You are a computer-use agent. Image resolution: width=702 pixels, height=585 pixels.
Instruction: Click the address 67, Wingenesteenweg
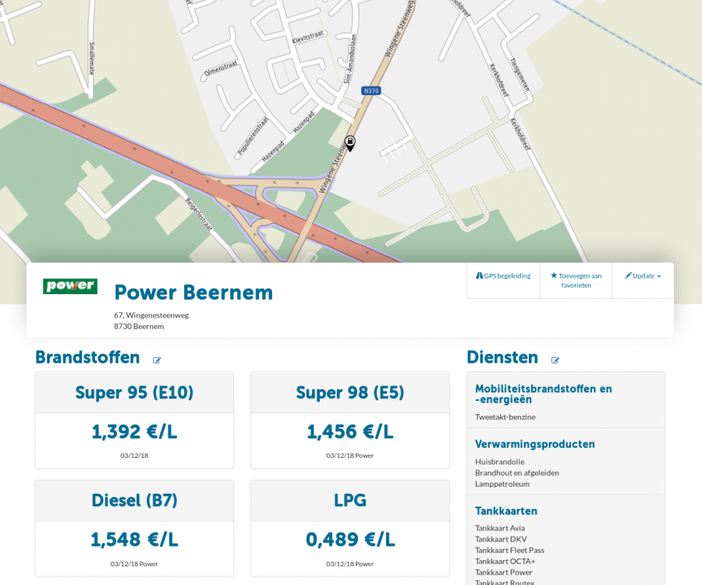(x=151, y=315)
